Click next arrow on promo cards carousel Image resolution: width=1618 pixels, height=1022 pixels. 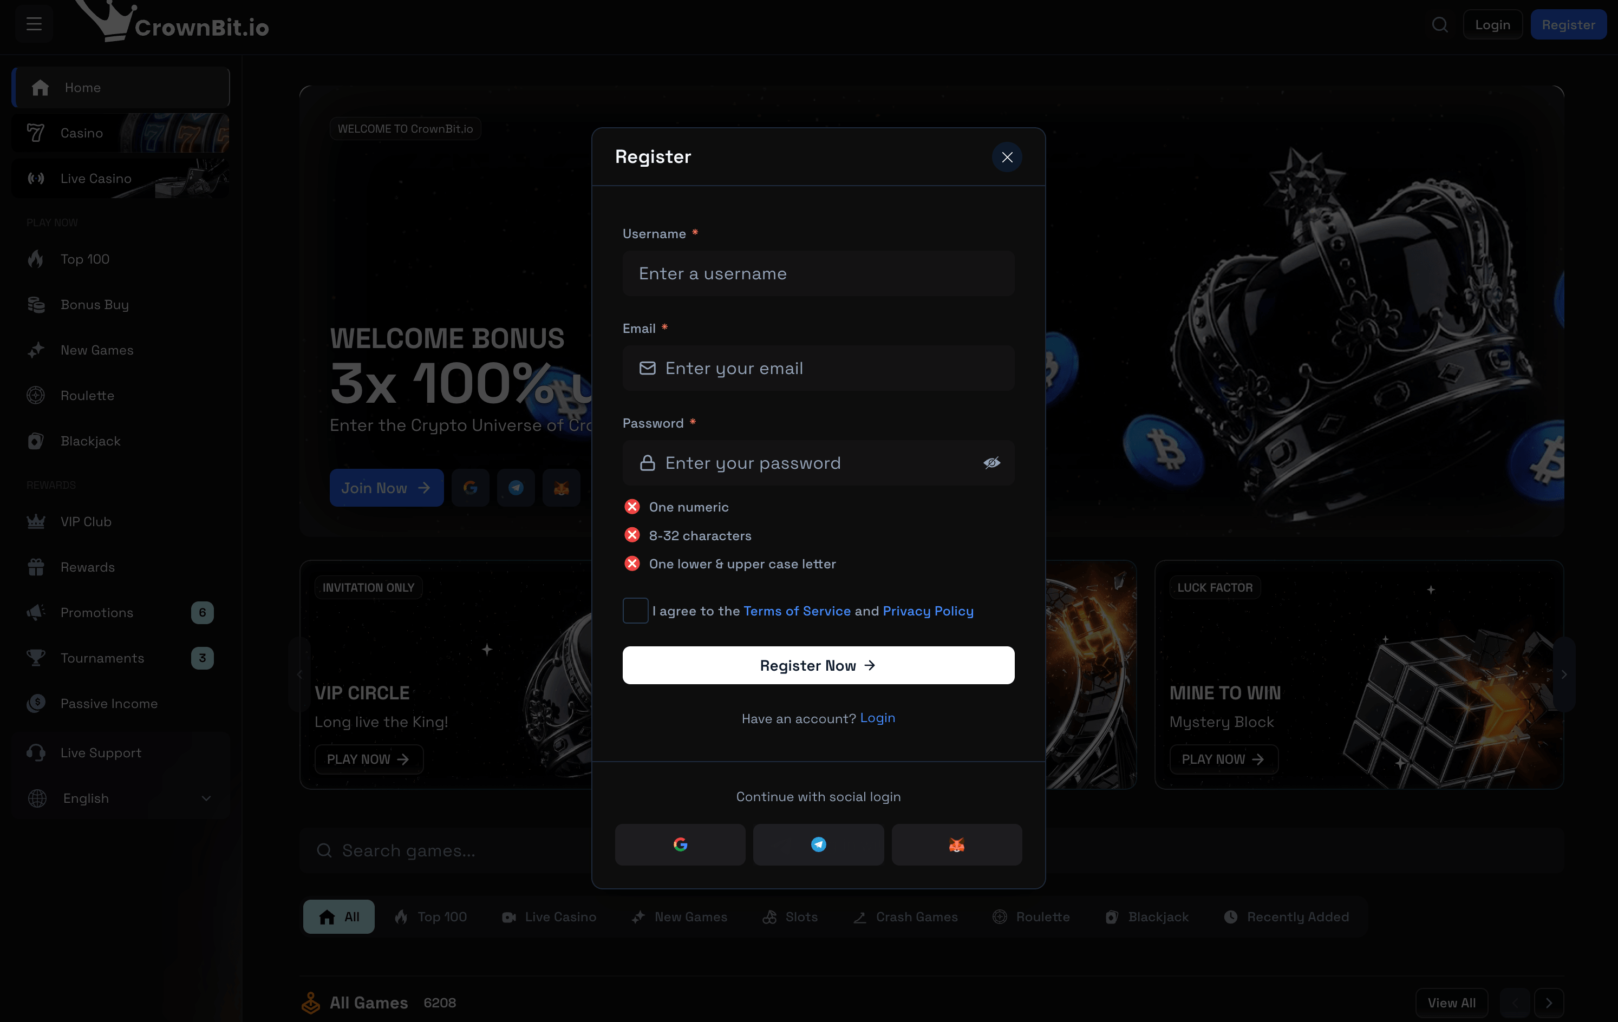pos(1564,674)
